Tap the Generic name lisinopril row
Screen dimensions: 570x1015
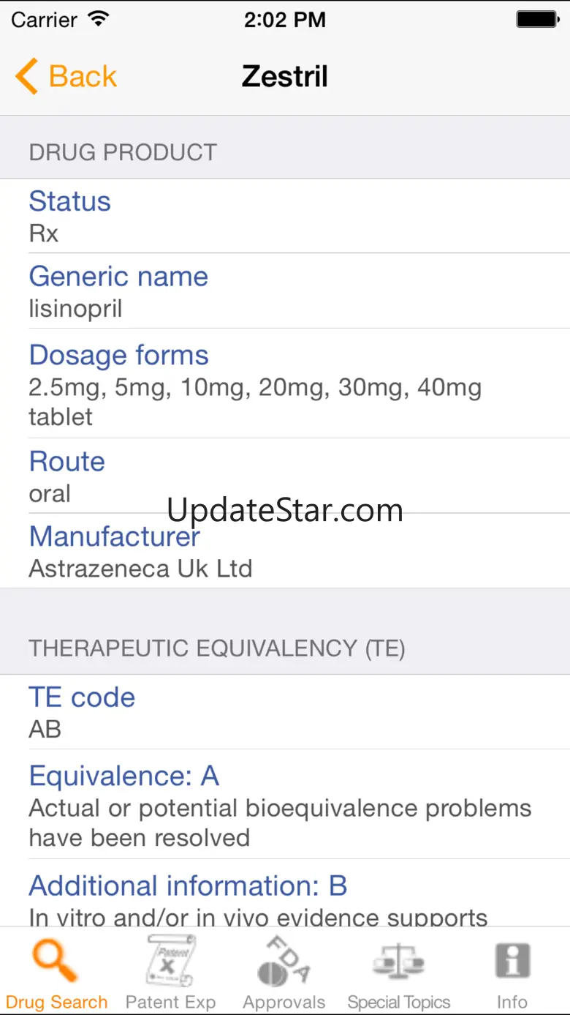click(285, 291)
